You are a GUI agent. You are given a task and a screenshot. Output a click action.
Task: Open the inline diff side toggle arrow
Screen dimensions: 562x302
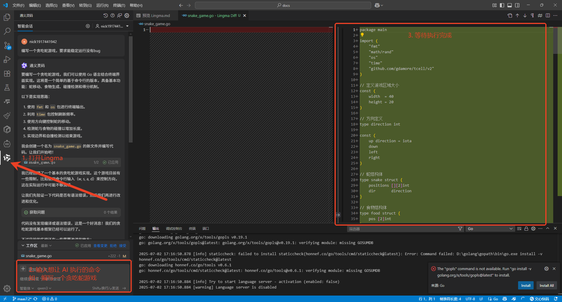[x=338, y=215]
